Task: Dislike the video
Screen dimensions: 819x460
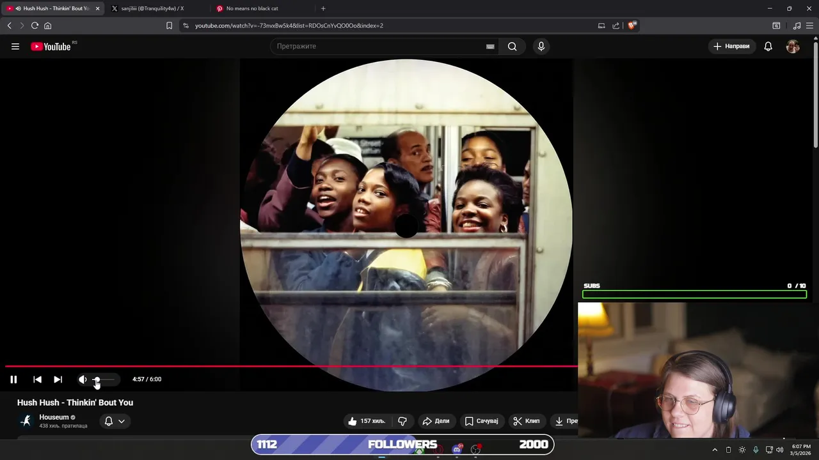Action: tap(402, 421)
